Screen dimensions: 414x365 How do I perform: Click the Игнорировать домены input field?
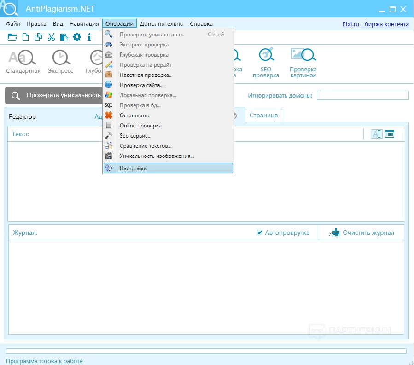pos(362,95)
